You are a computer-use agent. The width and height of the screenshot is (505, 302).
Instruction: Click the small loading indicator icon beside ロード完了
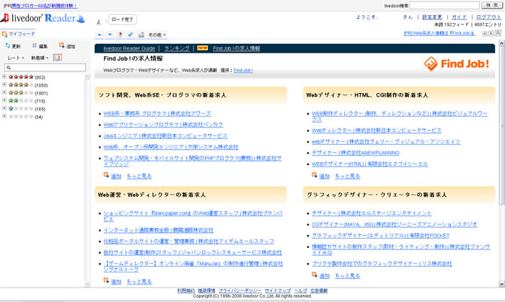(100, 22)
